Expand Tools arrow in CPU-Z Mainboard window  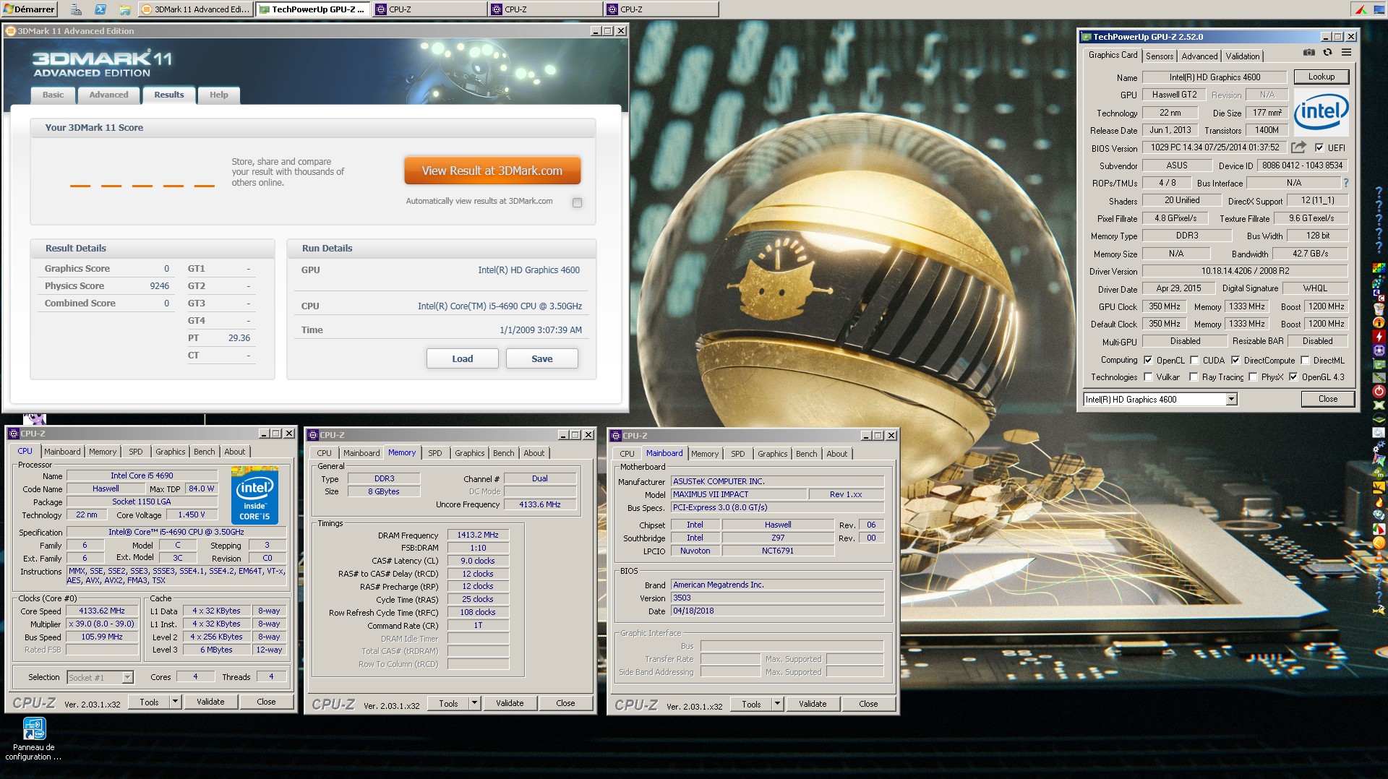[x=777, y=704]
